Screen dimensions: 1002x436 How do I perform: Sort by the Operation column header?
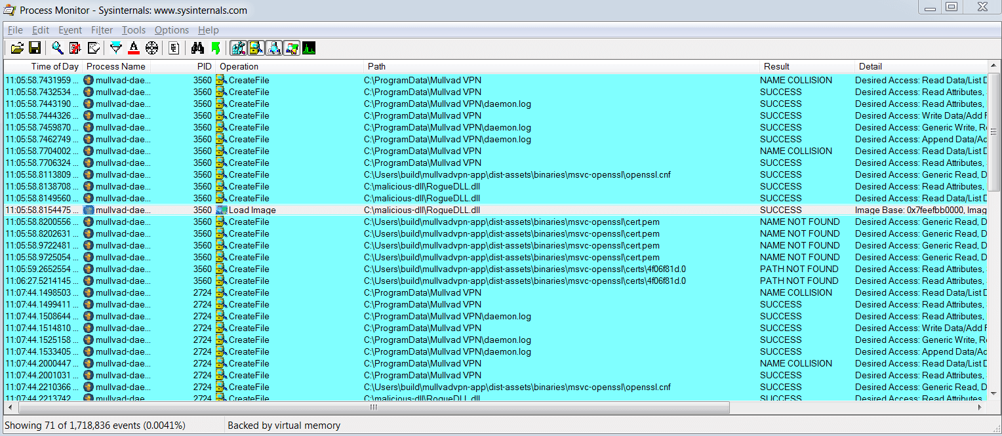click(x=289, y=66)
